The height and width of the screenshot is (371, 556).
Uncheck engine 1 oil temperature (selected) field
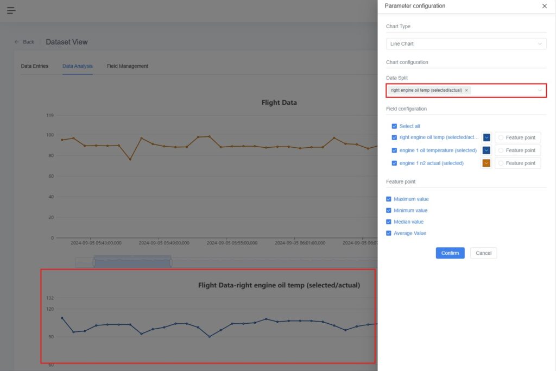[394, 150]
